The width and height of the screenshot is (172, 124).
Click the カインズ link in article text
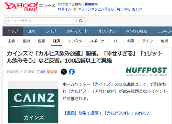[x=103, y=84]
